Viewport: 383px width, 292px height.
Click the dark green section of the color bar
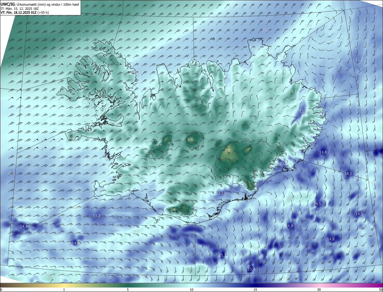(x=128, y=285)
